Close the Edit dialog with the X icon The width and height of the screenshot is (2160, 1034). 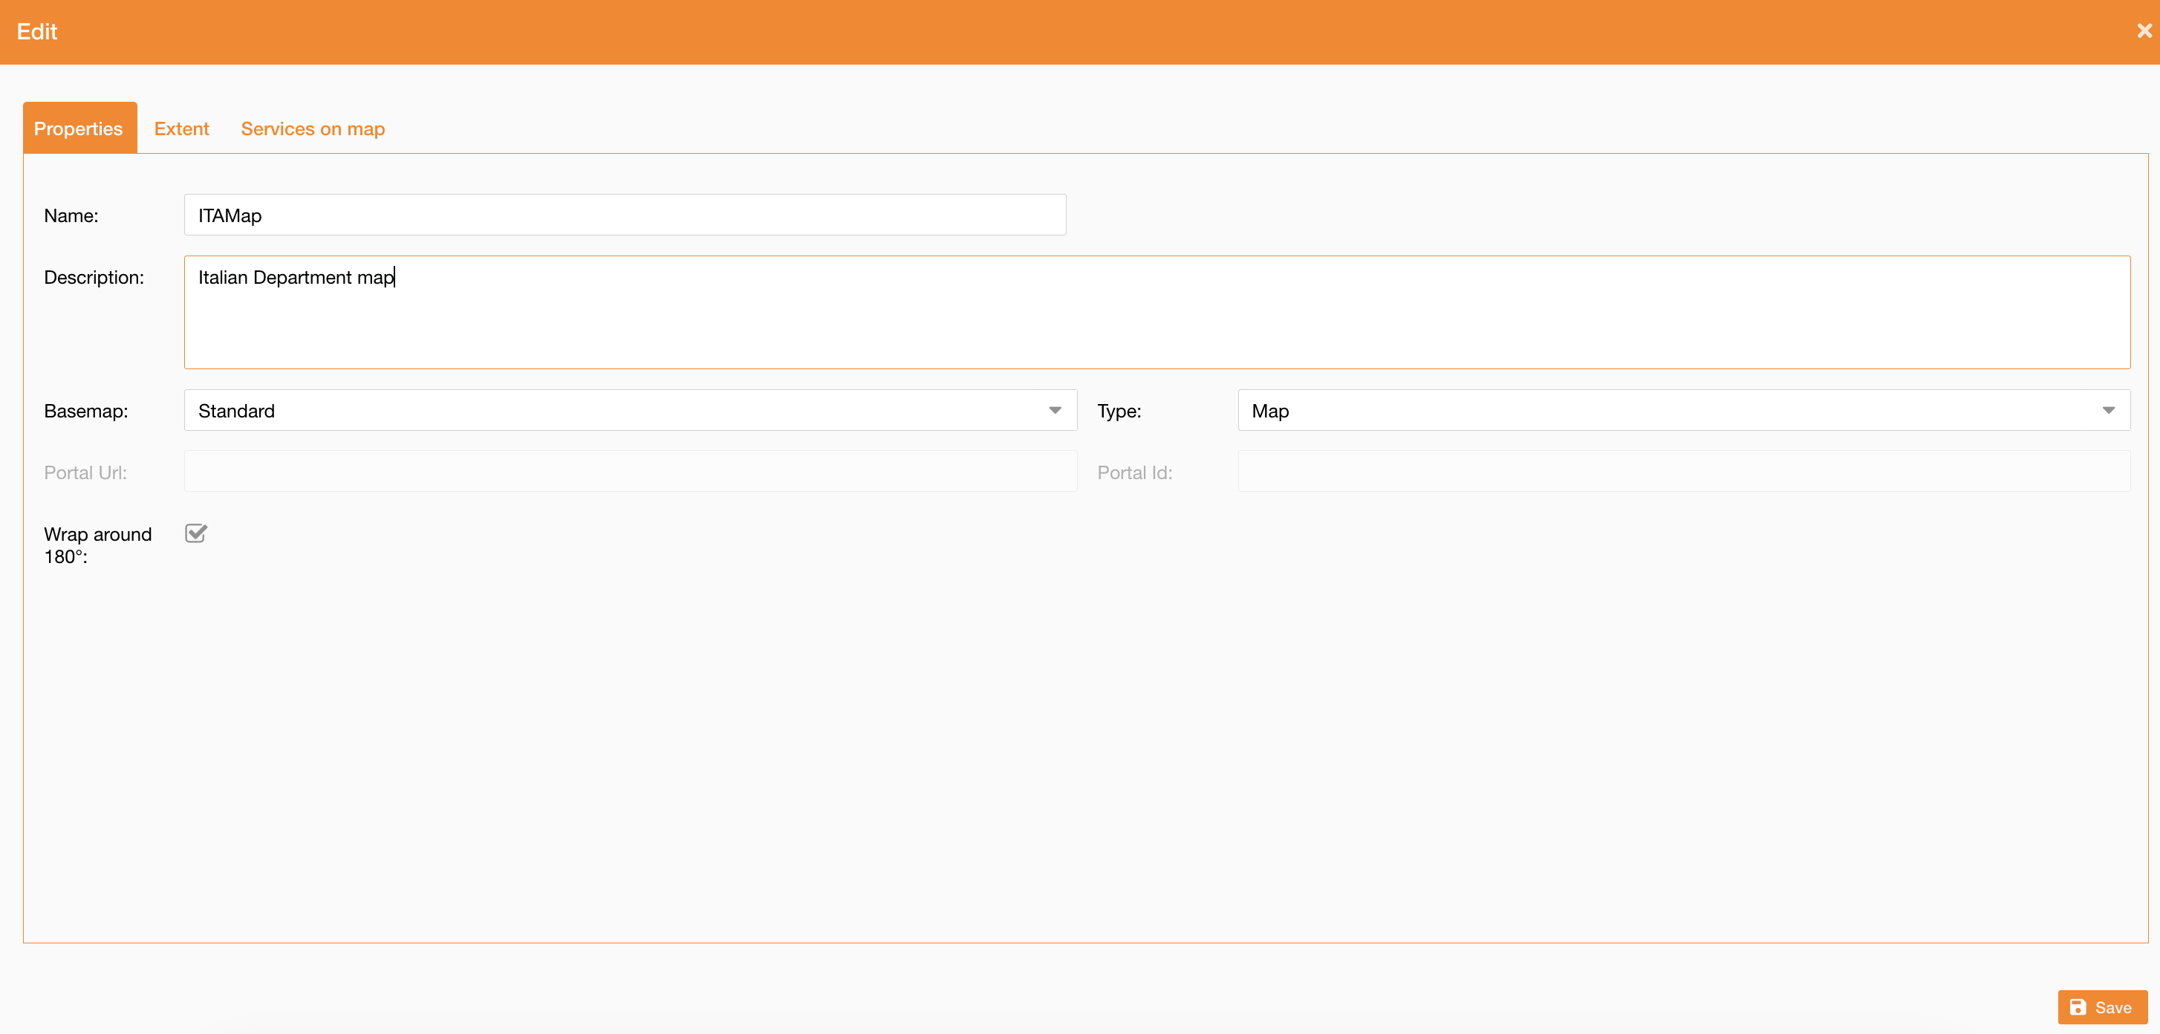coord(2144,31)
